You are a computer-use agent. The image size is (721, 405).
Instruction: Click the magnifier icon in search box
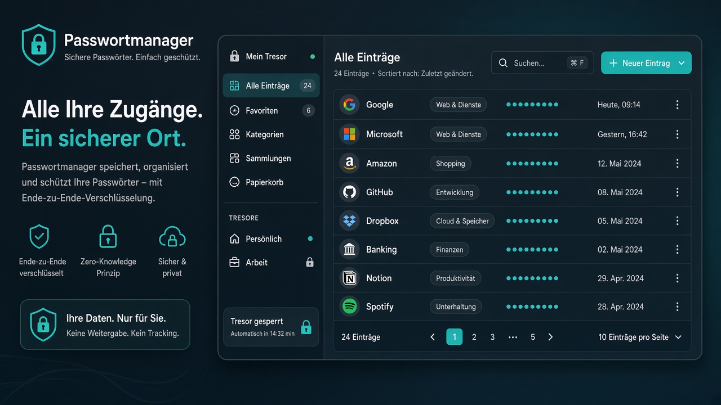click(x=503, y=63)
